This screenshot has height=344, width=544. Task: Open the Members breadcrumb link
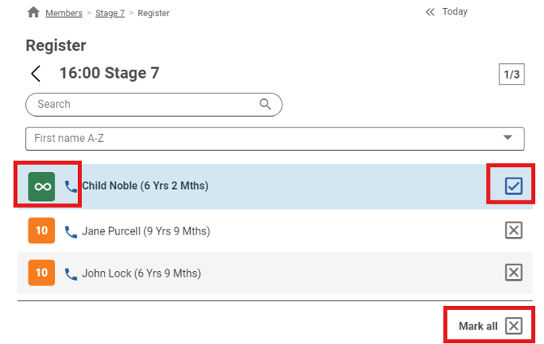pos(63,13)
